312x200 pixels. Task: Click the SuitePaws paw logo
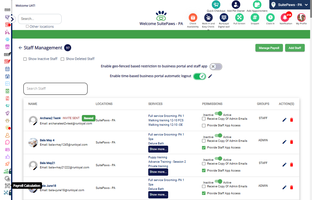(x=161, y=16)
